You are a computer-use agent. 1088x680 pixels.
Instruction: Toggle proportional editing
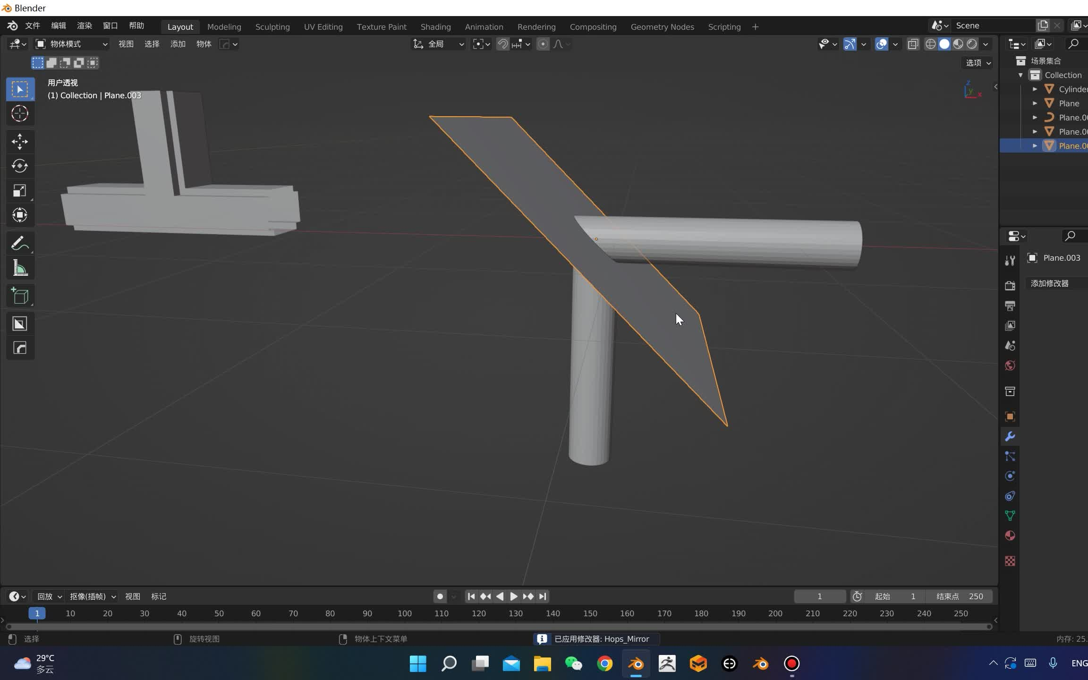pyautogui.click(x=543, y=44)
